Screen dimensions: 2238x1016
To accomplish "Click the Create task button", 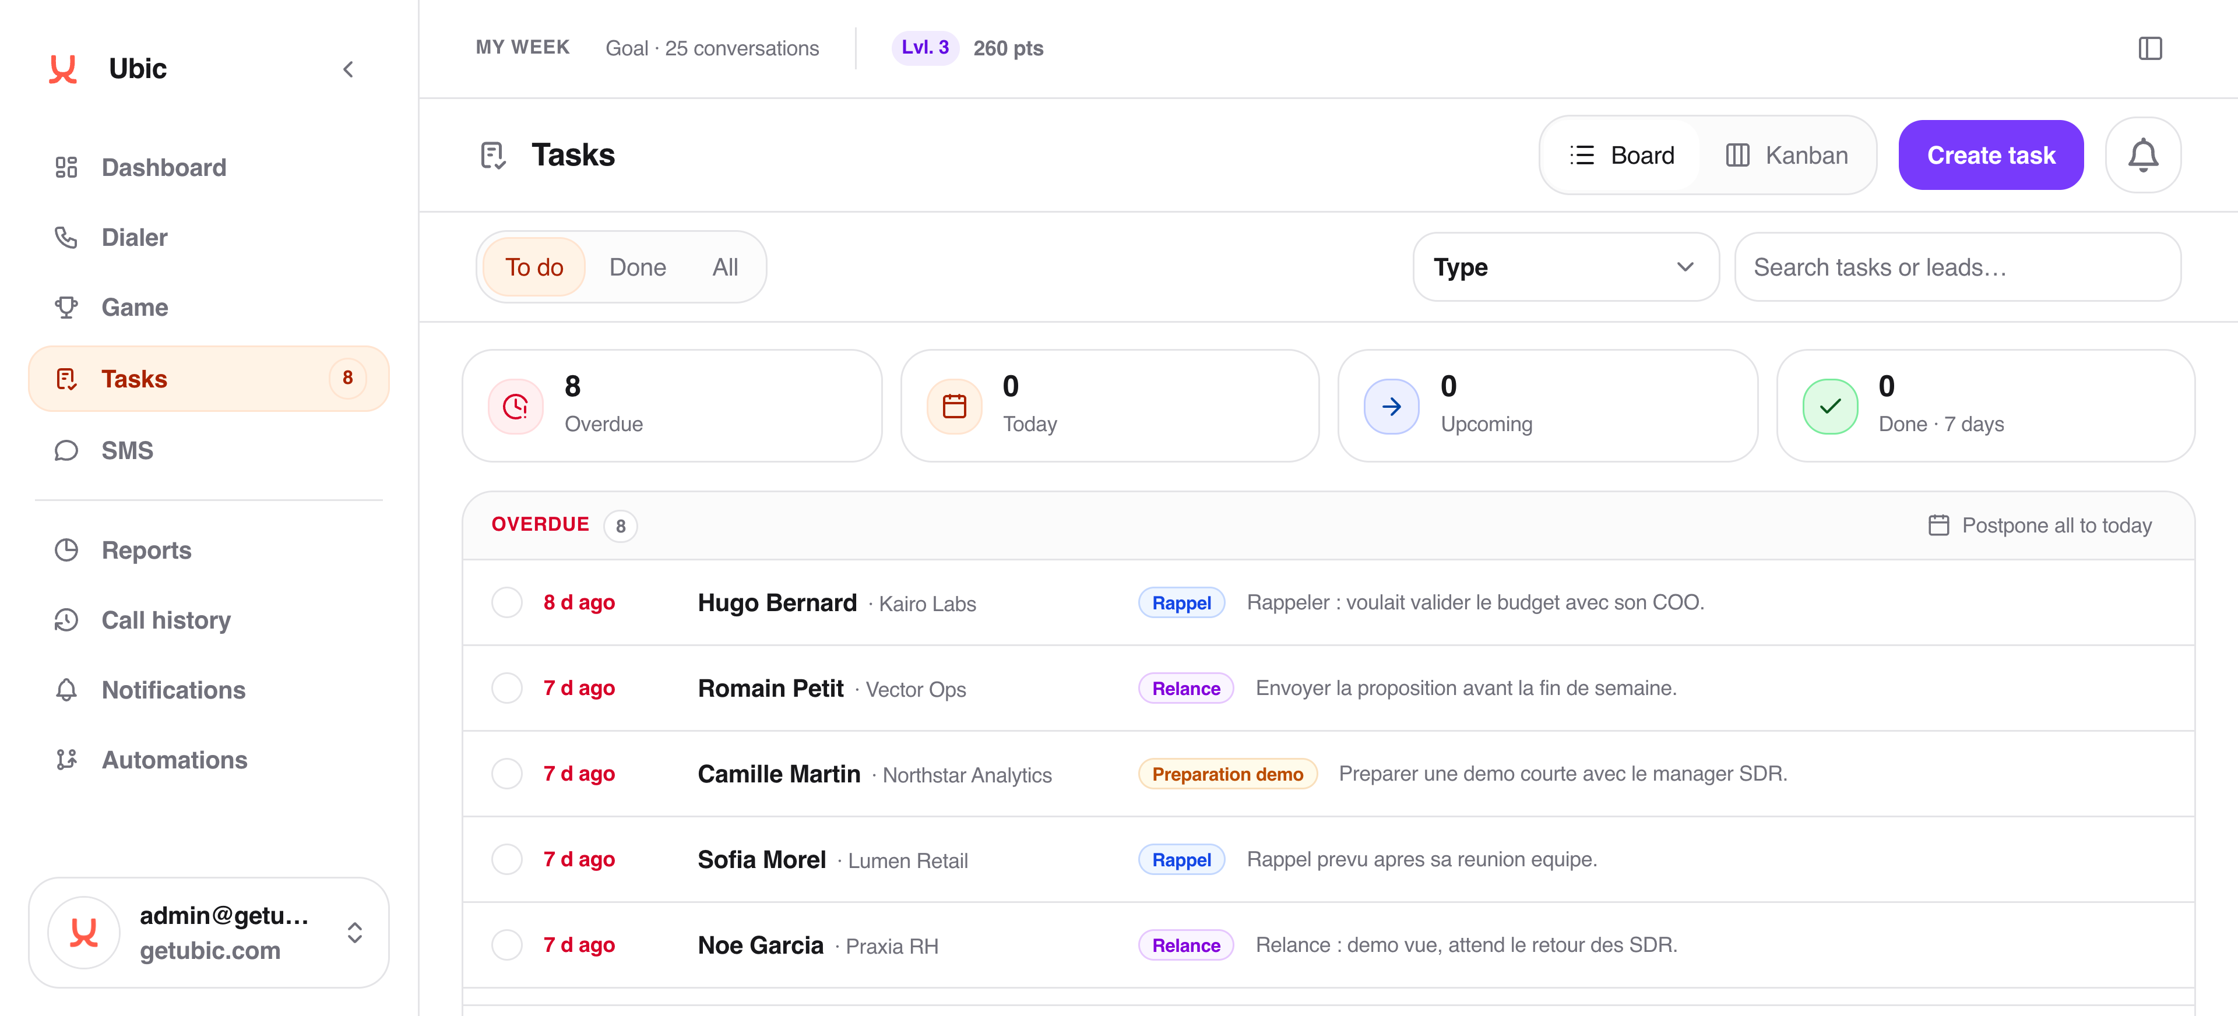I will (1990, 156).
